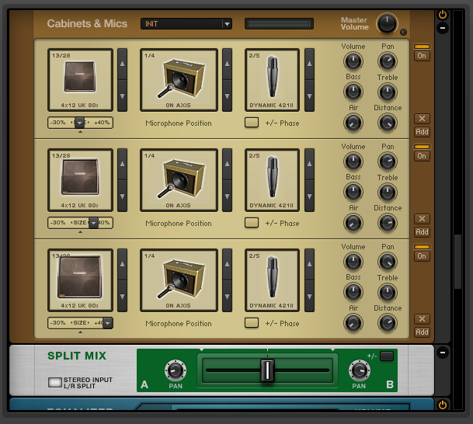
Task: Select the third cabinet's 4x12 UK 80s thumbnail
Action: (80, 280)
